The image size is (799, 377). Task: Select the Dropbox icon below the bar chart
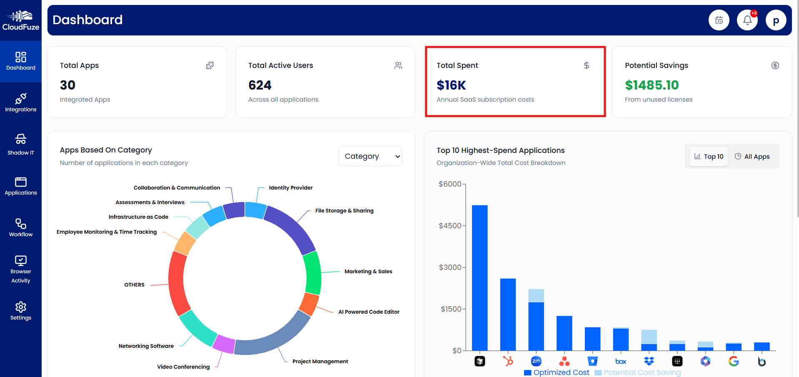[x=649, y=361]
